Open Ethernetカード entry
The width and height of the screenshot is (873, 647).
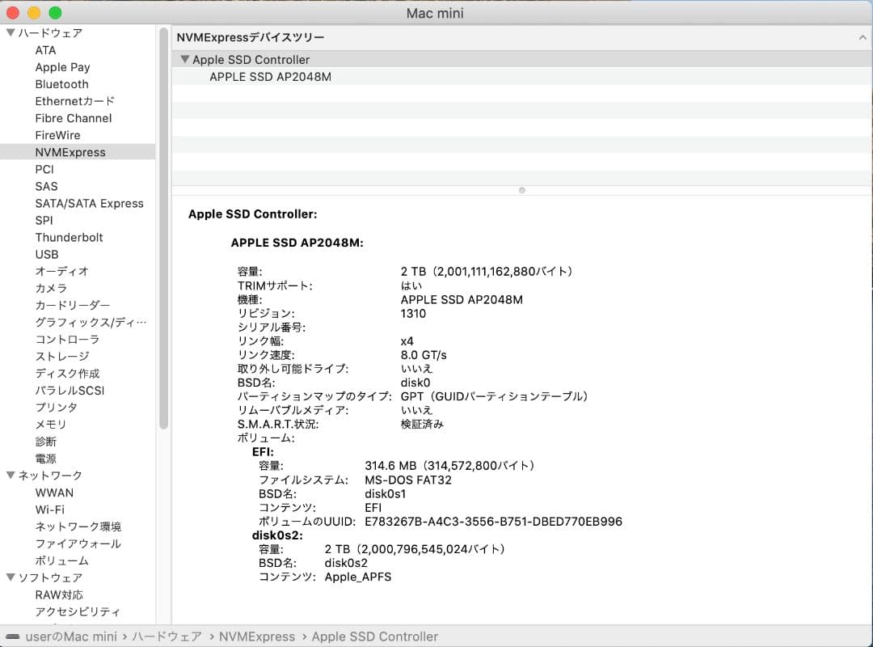tap(75, 101)
